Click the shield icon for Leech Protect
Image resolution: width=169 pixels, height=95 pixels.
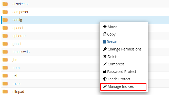(105, 79)
